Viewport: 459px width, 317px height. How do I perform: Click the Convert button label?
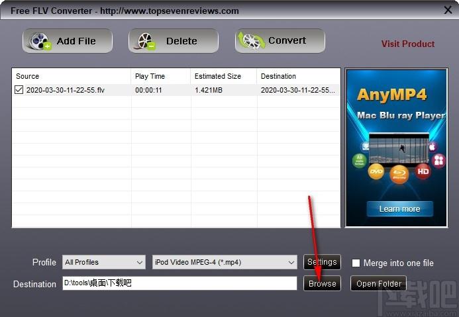(x=287, y=40)
